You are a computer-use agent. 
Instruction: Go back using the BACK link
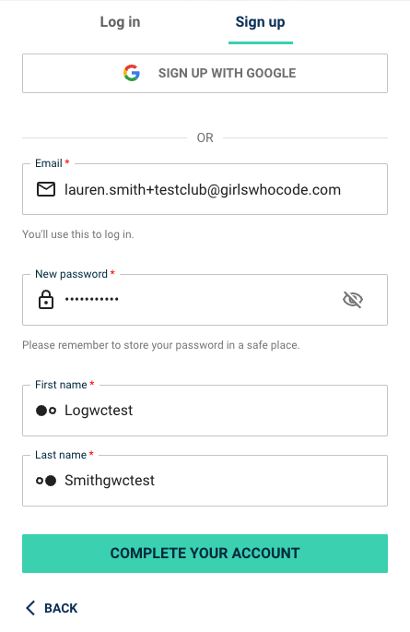point(52,608)
